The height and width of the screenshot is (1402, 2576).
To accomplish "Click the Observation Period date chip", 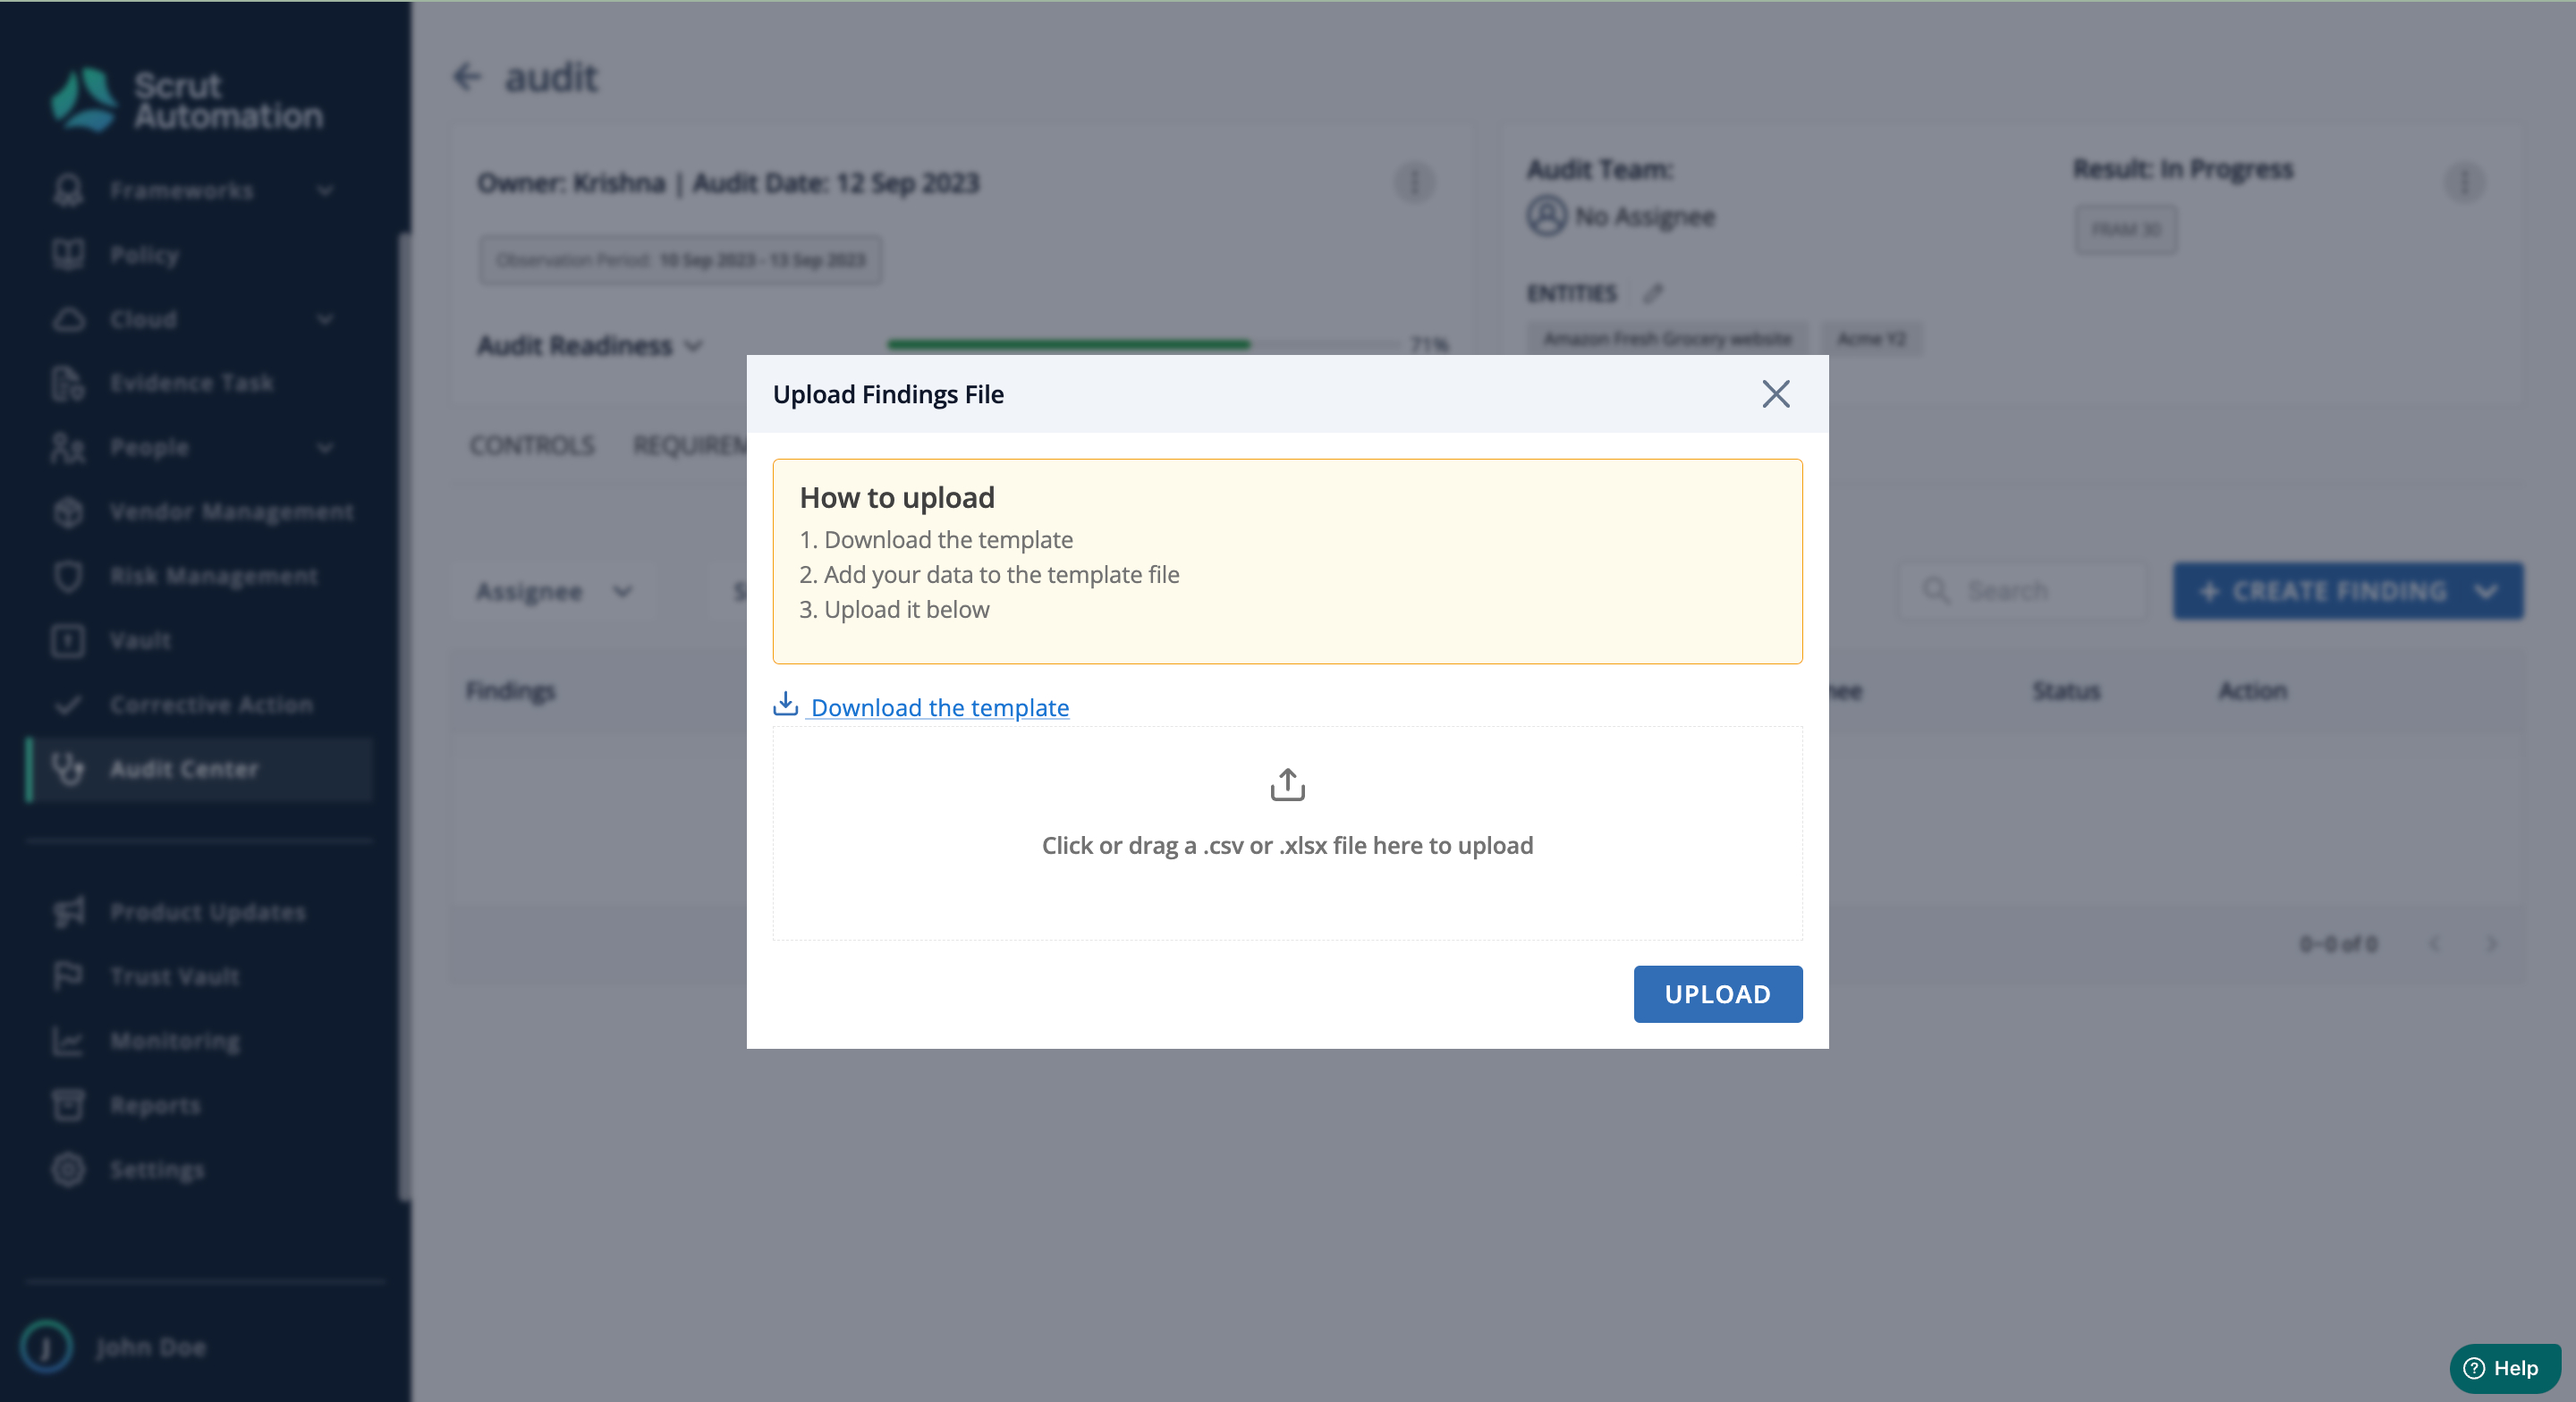I will coord(680,260).
